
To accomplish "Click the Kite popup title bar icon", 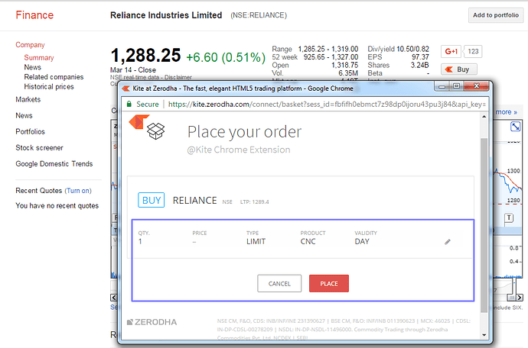I will coord(125,89).
